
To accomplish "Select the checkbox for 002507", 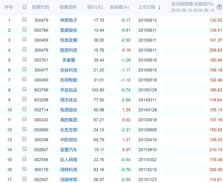I will (25, 179).
